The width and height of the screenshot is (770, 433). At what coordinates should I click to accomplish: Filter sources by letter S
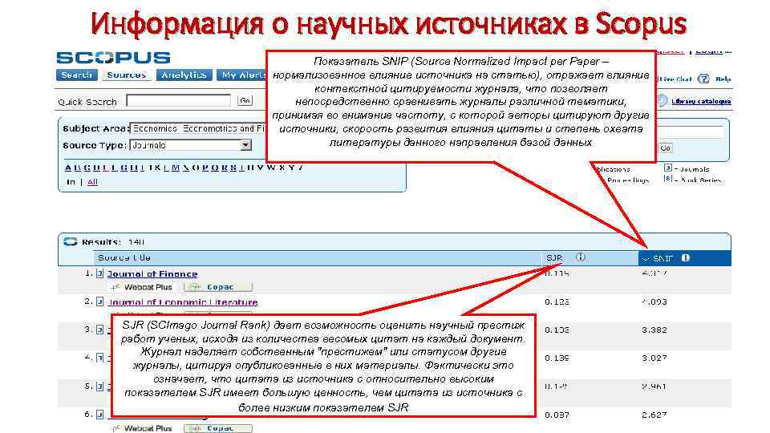(x=233, y=168)
